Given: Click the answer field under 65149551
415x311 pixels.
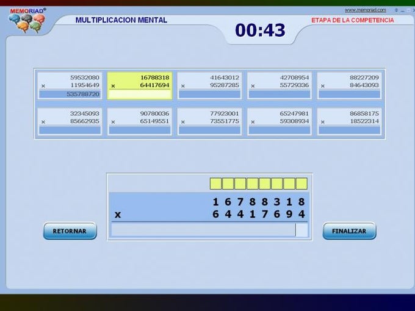Looking at the screenshot, I should click(x=140, y=130).
